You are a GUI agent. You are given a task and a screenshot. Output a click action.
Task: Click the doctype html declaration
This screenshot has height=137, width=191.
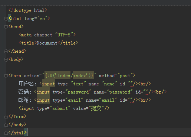coord(27,10)
